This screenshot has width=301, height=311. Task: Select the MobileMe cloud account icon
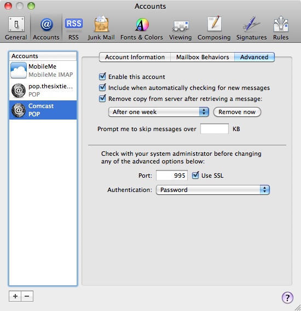(19, 70)
